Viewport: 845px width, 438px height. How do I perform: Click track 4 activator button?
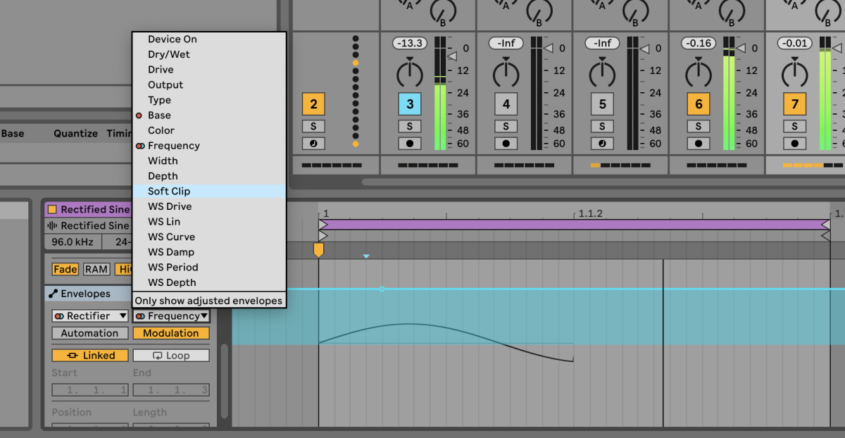[506, 104]
